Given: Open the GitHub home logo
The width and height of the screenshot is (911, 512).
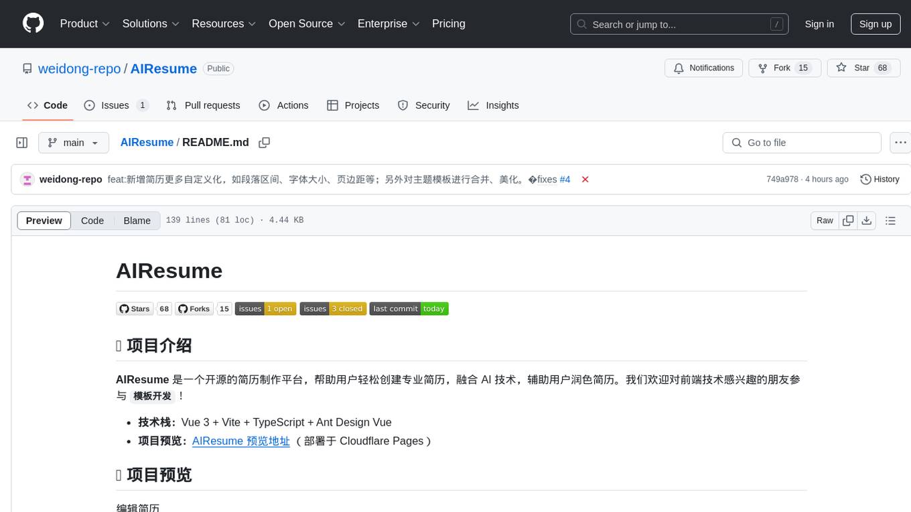Looking at the screenshot, I should pos(33,23).
